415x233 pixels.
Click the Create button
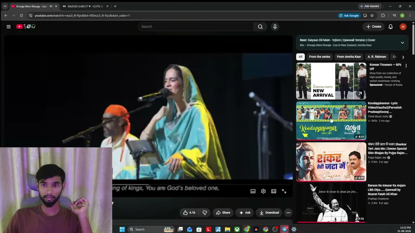pyautogui.click(x=374, y=27)
